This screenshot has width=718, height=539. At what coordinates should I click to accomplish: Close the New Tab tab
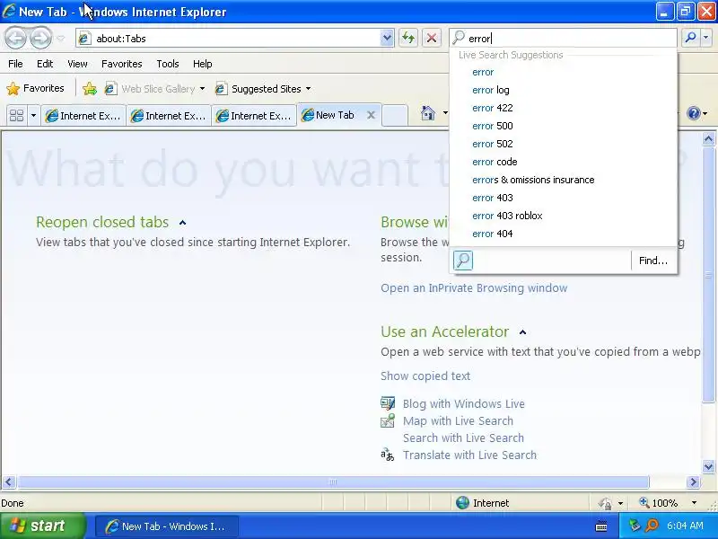371,116
